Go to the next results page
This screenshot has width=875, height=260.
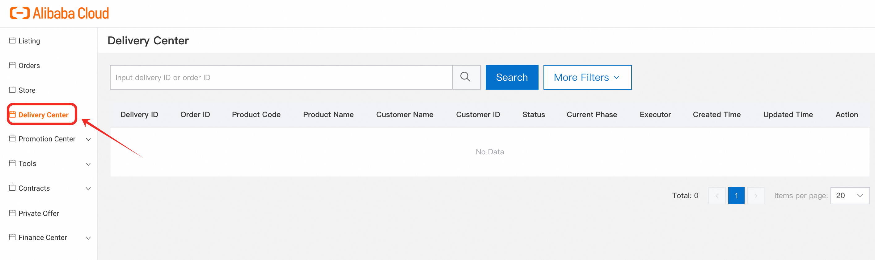pos(756,196)
